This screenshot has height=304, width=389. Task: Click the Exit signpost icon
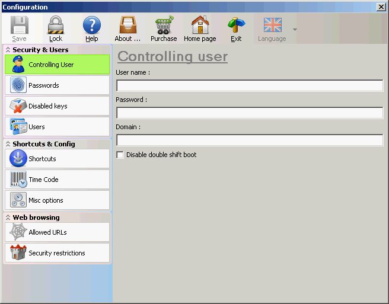236,25
